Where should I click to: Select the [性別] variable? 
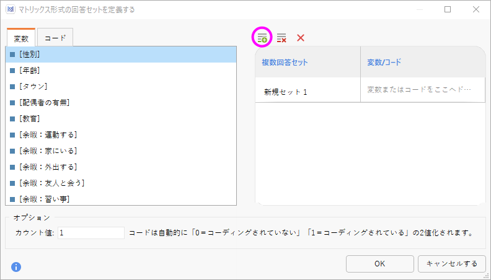(x=121, y=55)
